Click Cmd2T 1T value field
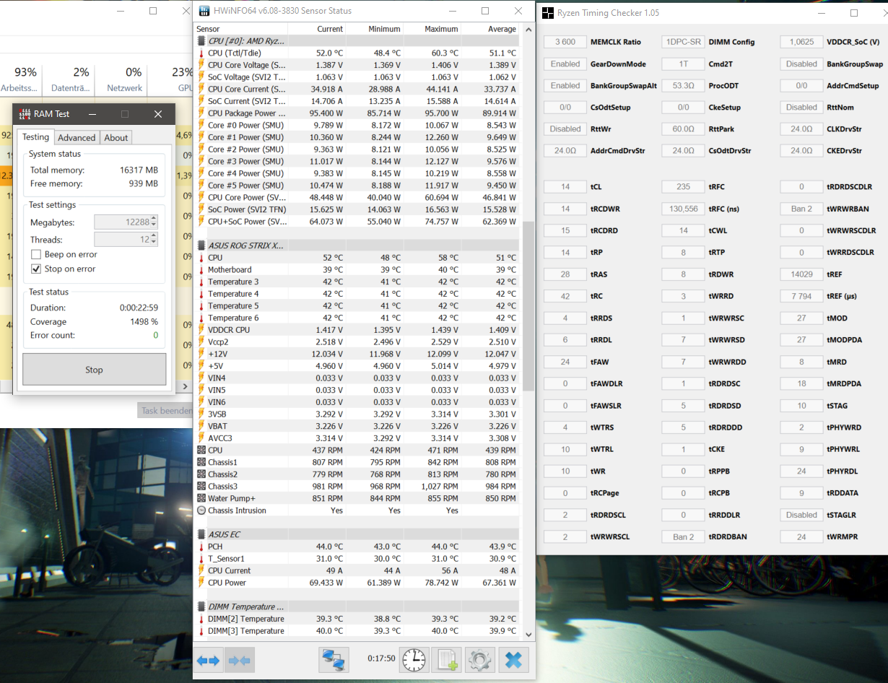This screenshot has width=888, height=683. click(x=684, y=64)
